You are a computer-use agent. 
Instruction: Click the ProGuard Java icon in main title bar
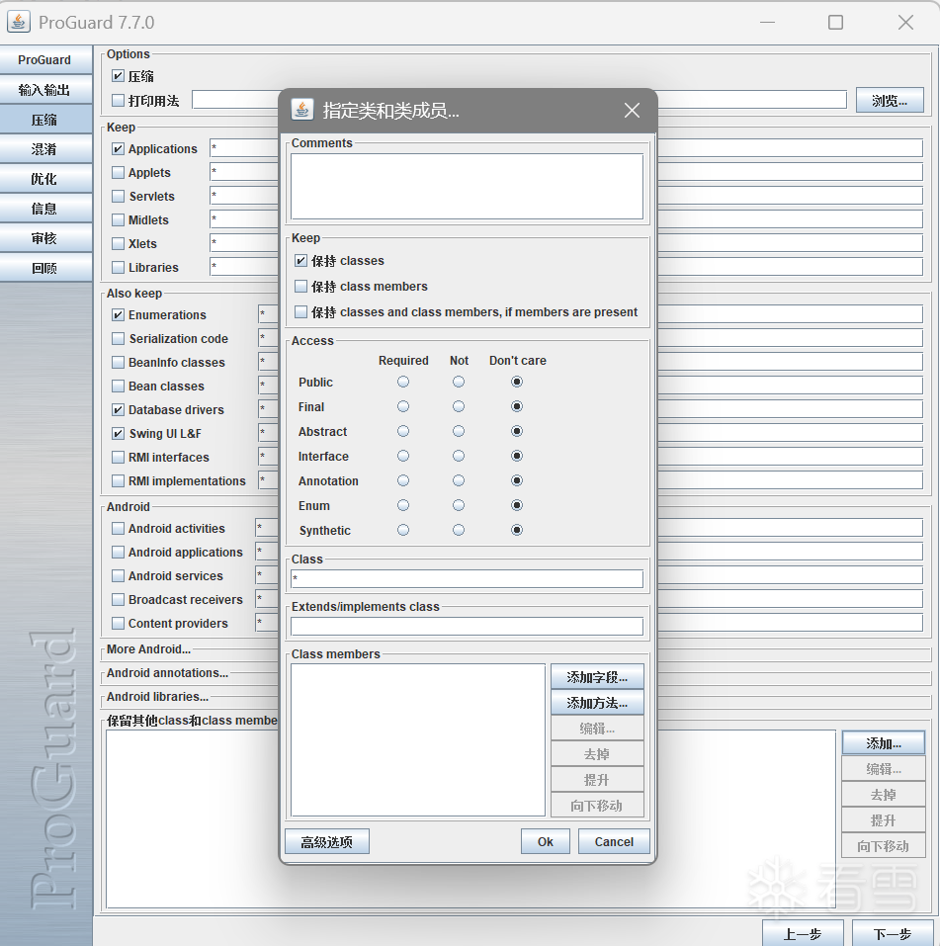coord(19,22)
